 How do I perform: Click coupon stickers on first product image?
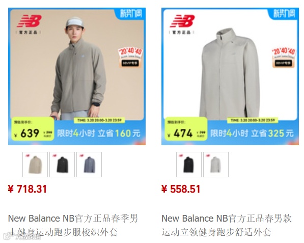click(x=130, y=57)
